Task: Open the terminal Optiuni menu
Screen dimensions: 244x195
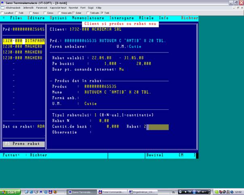Action: [x=58, y=18]
